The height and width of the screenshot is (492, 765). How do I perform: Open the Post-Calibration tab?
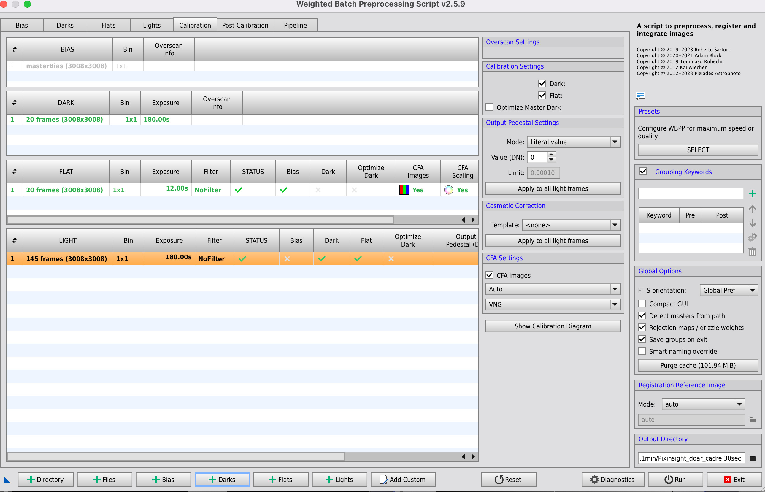pos(245,25)
